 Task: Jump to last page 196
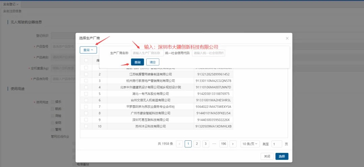coord(223,144)
